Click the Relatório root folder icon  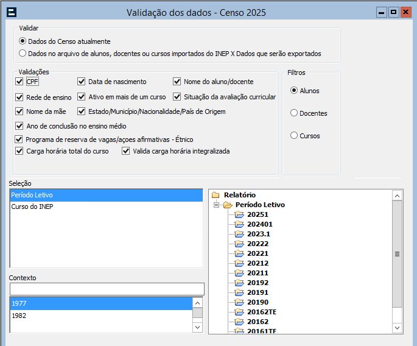(x=216, y=195)
